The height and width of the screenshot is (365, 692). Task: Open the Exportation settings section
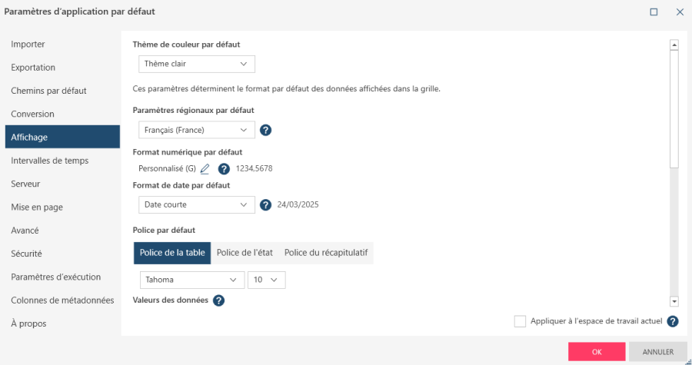tap(33, 68)
